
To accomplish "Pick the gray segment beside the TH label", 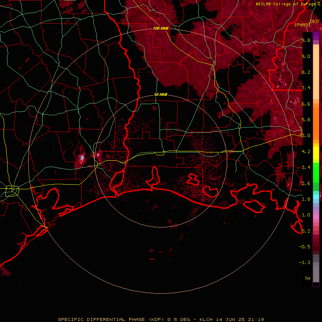I will [316, 275].
